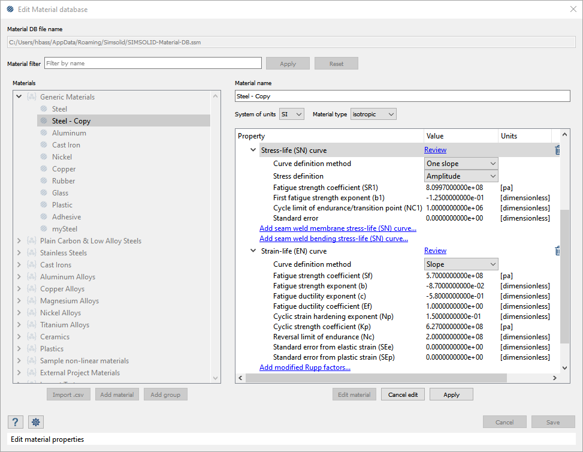Open settings with the gear icon
The height and width of the screenshot is (452, 583).
pos(36,422)
